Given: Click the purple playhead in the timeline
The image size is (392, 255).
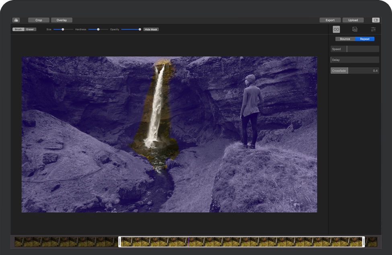Looking at the screenshot, I should pos(189,241).
